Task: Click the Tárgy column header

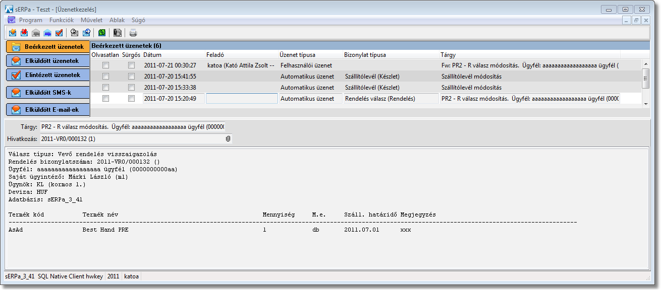Action: (530, 54)
